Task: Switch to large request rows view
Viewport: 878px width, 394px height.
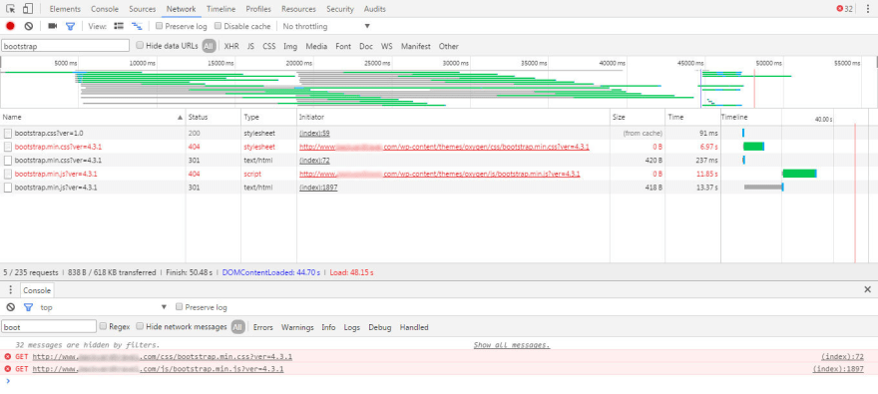Action: coord(119,26)
